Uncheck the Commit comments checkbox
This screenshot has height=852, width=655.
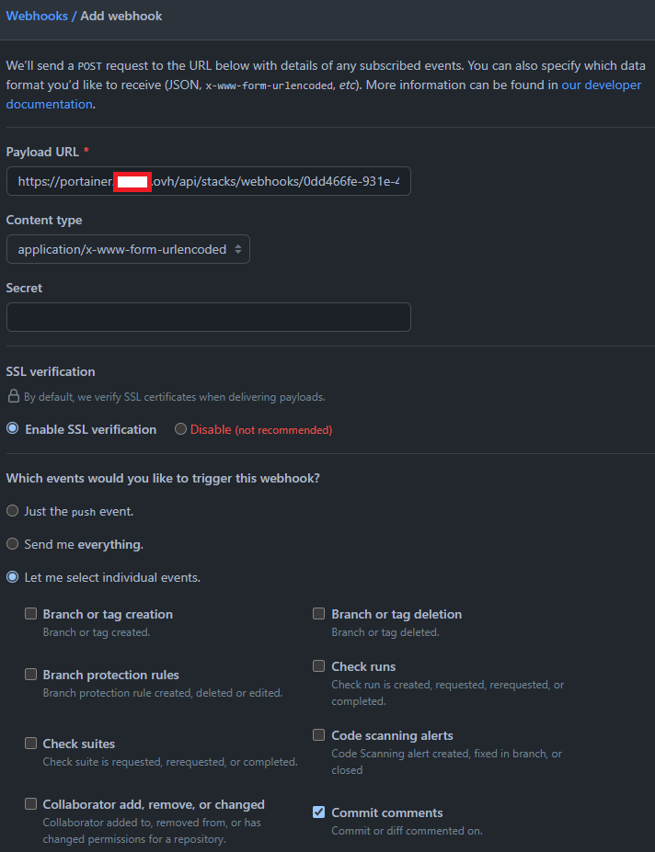[x=319, y=812]
